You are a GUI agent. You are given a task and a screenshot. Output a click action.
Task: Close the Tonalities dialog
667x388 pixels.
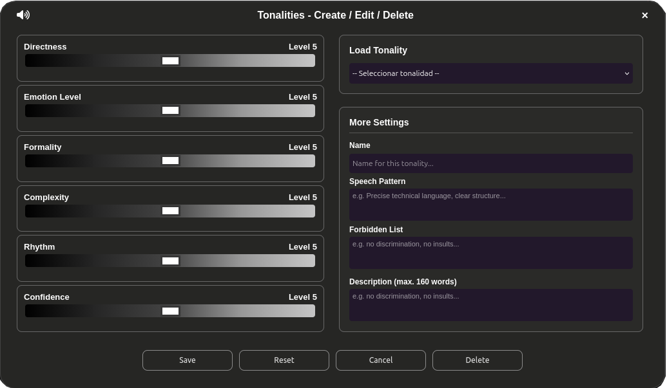[644, 15]
